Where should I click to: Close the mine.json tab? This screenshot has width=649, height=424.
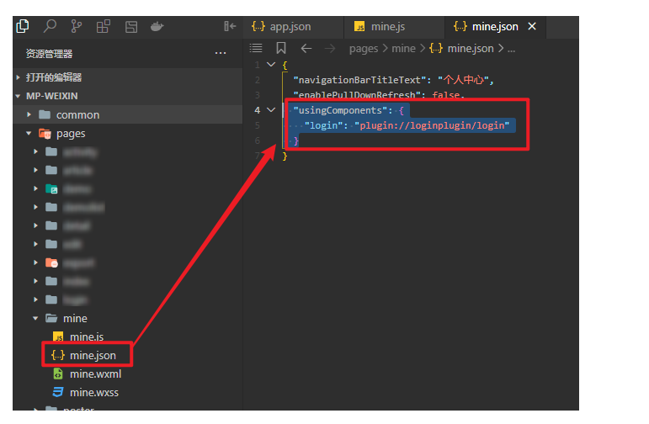click(x=532, y=26)
